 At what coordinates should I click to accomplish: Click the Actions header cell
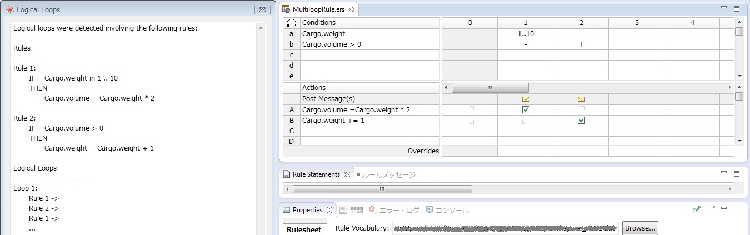pos(370,88)
